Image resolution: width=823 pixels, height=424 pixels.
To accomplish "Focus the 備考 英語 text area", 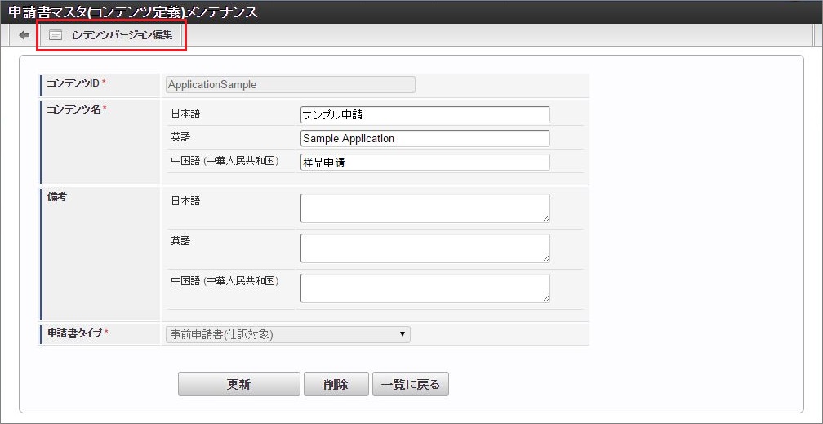I will click(x=425, y=248).
